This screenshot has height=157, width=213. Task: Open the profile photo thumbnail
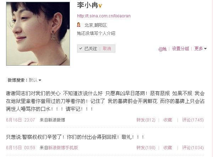click(38, 34)
